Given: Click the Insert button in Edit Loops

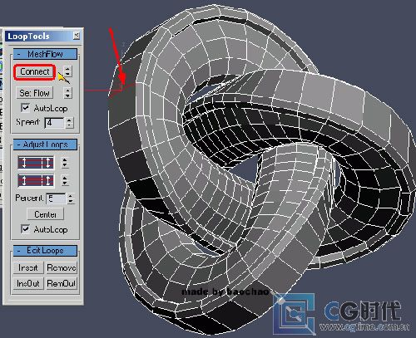Looking at the screenshot, I should click(28, 267).
